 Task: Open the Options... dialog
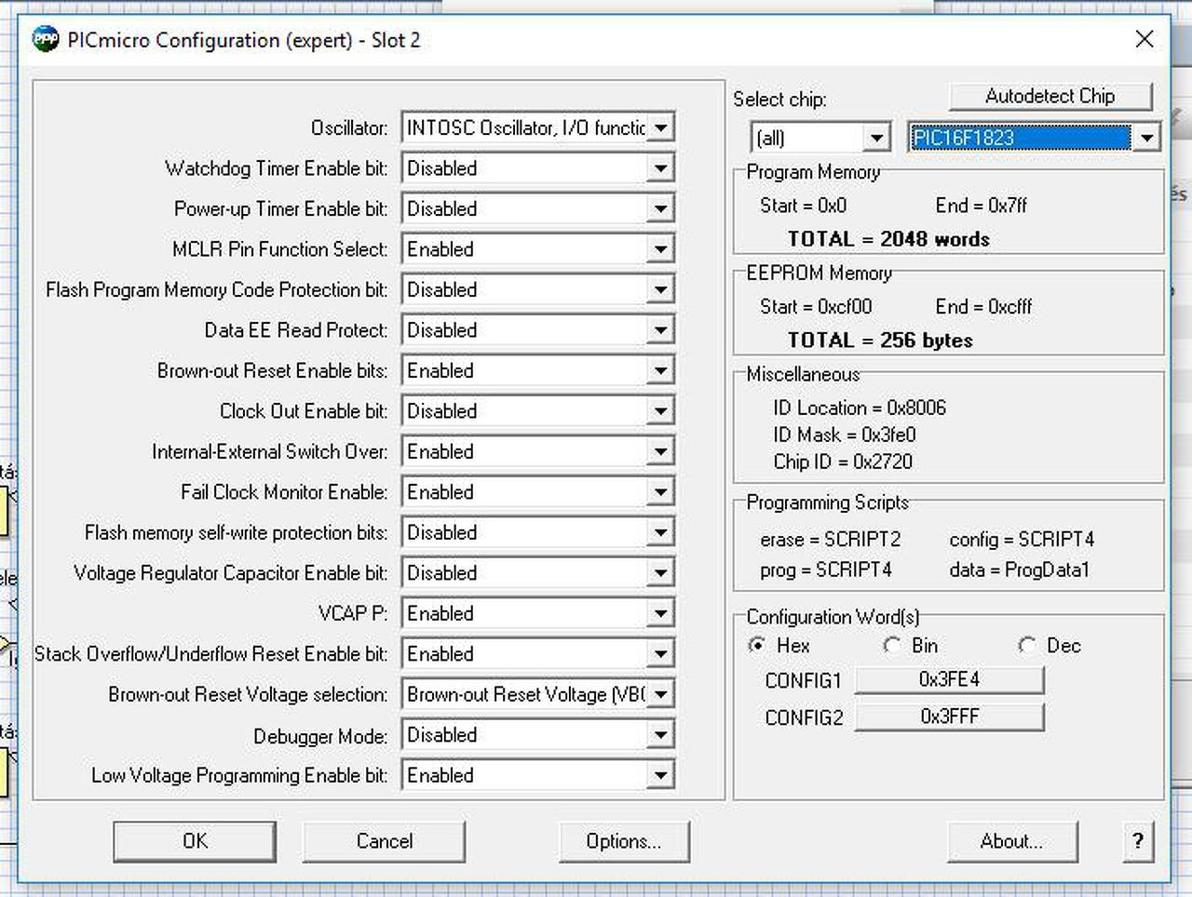tap(624, 841)
